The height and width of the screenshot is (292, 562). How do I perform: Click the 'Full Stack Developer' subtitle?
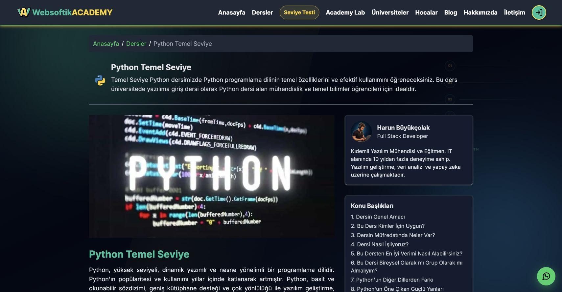tap(402, 136)
